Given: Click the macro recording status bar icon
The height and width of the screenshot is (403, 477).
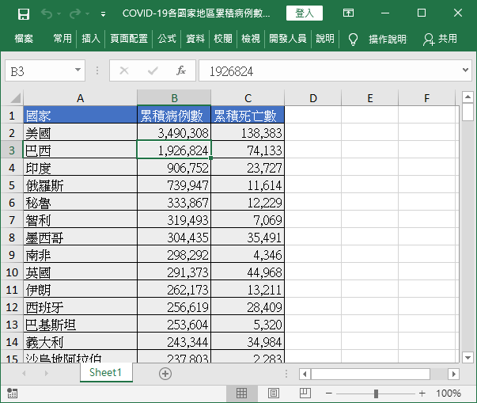Looking at the screenshot, I should [12, 393].
